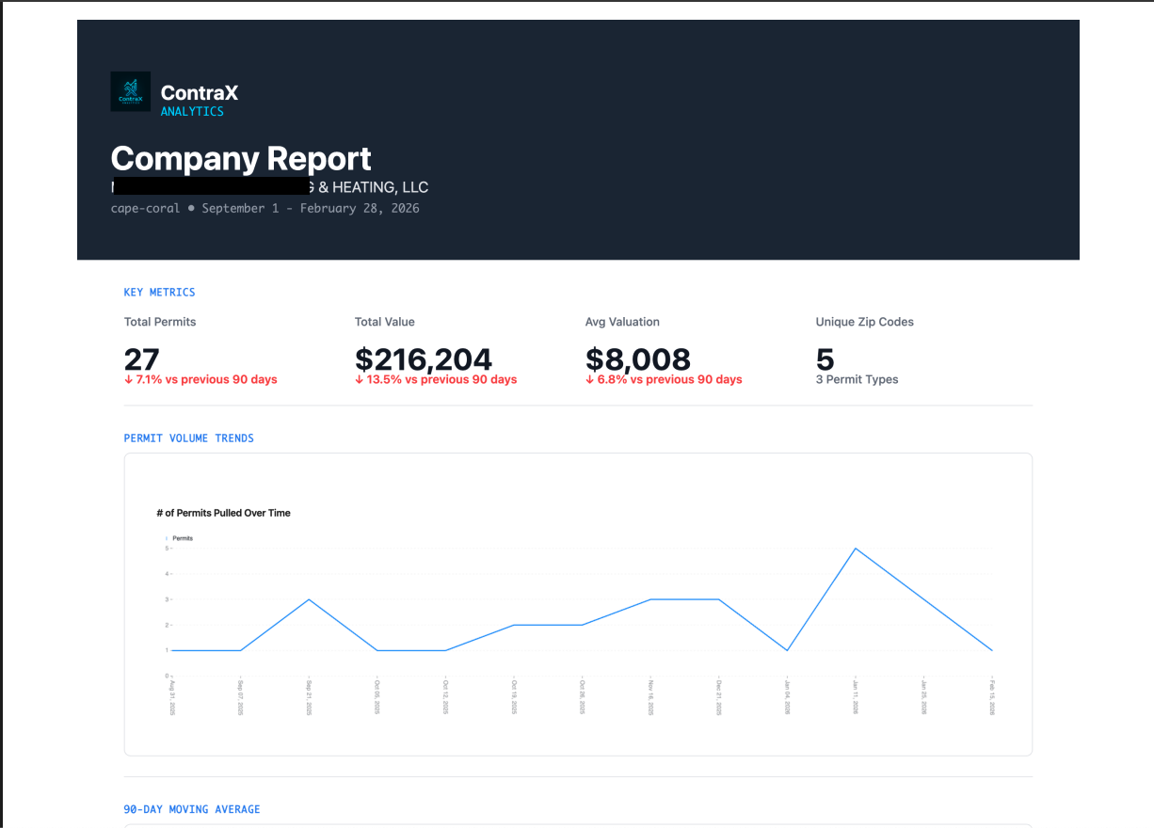Click the 3 Permit Types text
This screenshot has height=828, width=1154.
point(857,380)
